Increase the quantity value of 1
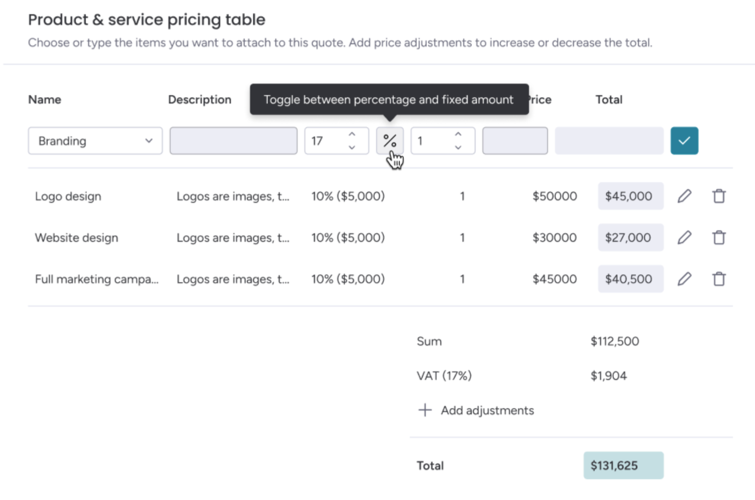Image resolution: width=755 pixels, height=500 pixels. coord(458,134)
